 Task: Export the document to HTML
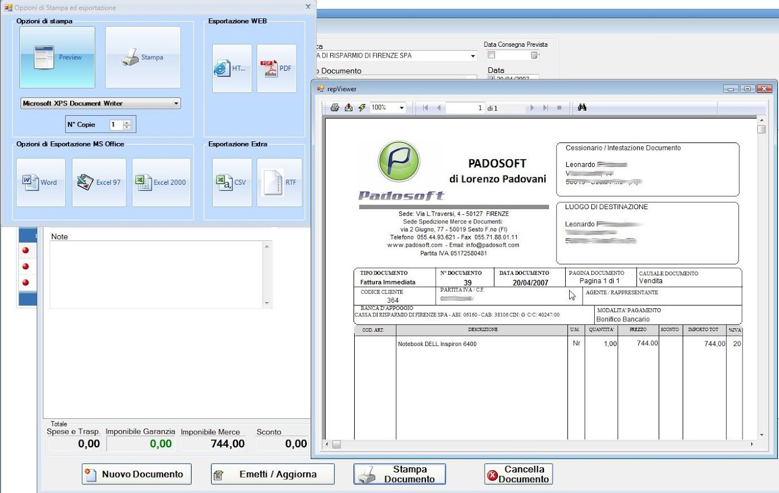[232, 68]
